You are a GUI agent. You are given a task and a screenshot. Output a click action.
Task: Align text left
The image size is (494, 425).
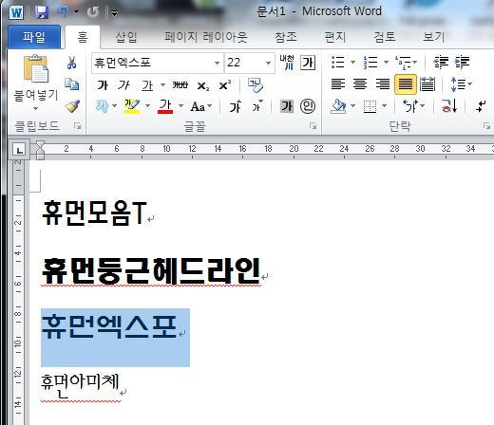(338, 84)
